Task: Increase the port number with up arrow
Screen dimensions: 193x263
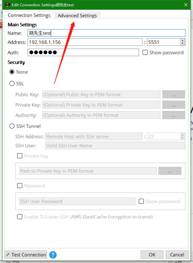Action: pos(182,40)
